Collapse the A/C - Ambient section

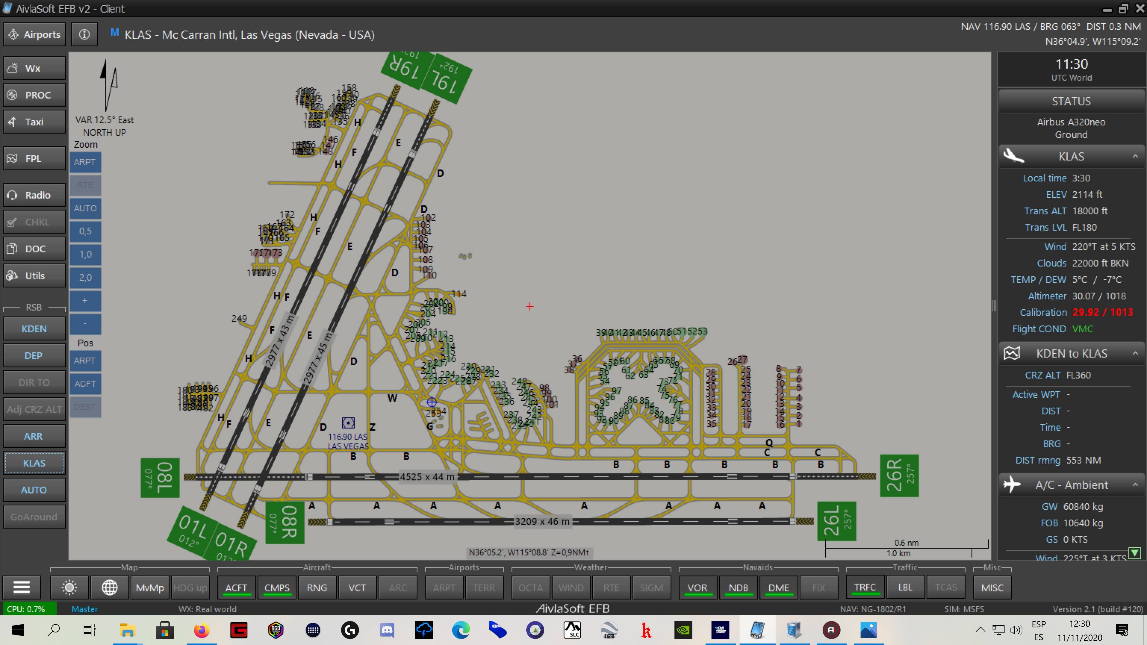[x=1136, y=485]
